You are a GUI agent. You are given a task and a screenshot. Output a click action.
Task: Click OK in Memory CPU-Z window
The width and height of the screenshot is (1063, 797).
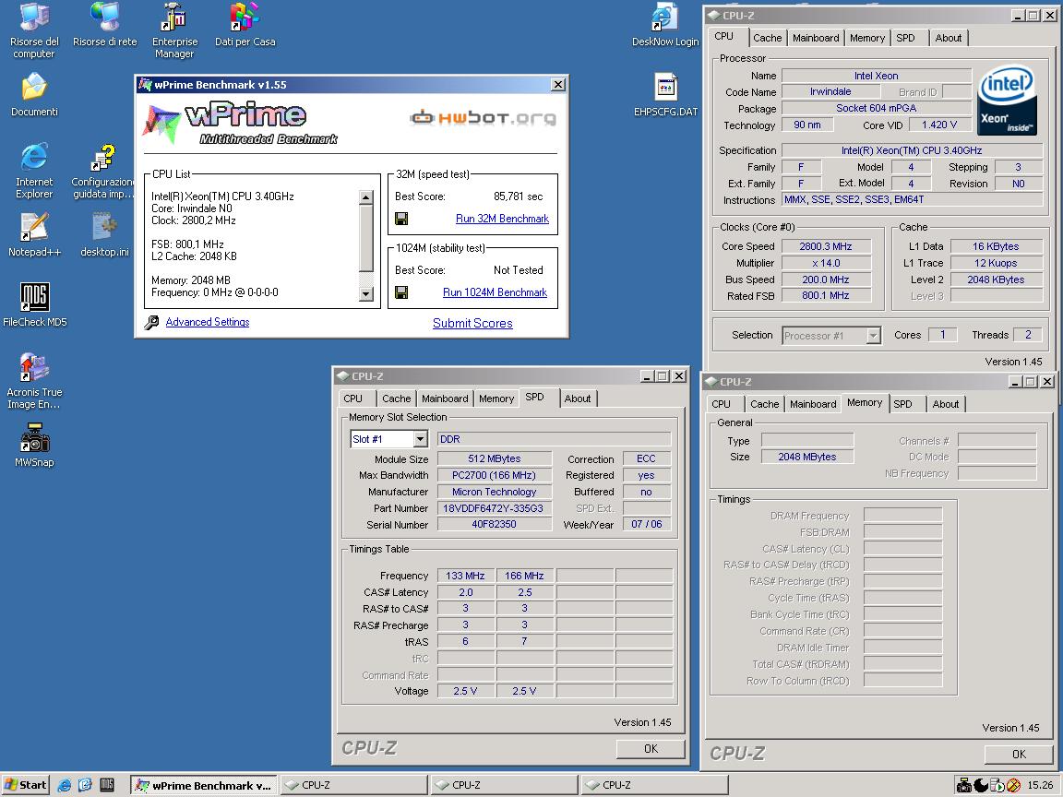[x=1019, y=755]
